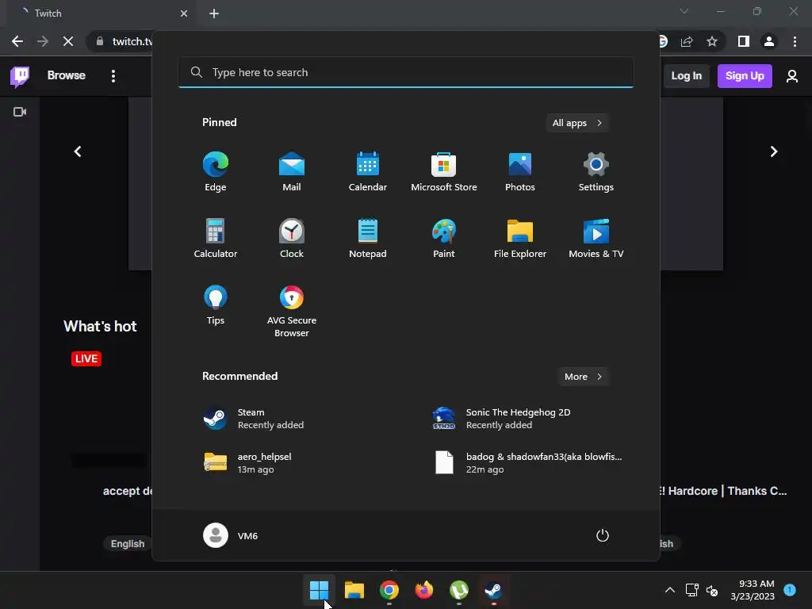Open the network status tray icon
The height and width of the screenshot is (609, 812).
(691, 590)
